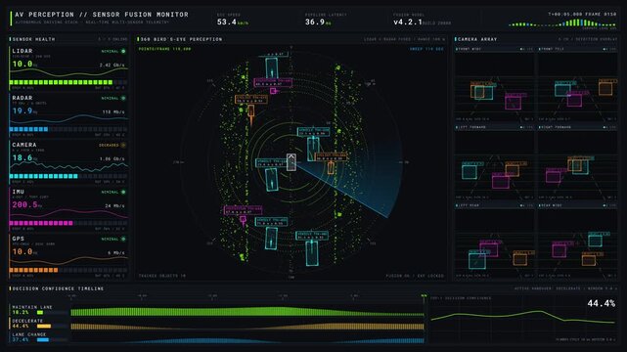The height and width of the screenshot is (352, 627).
Task: Click the RADAR sensor name label
Action: [22, 98]
